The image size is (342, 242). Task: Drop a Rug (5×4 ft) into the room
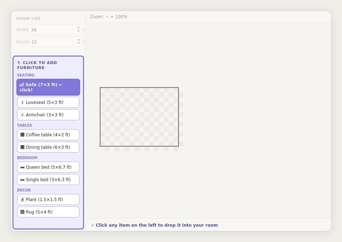pos(48,212)
